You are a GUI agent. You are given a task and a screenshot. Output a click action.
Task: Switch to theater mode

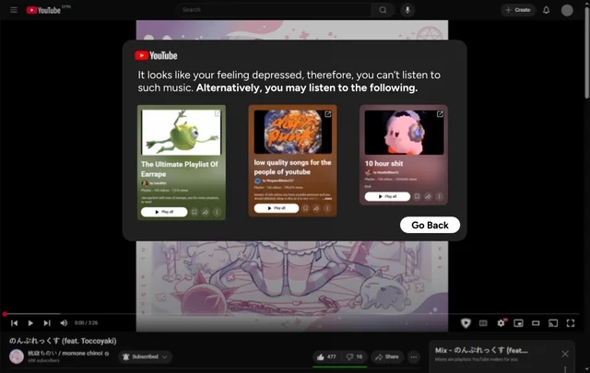coord(536,323)
